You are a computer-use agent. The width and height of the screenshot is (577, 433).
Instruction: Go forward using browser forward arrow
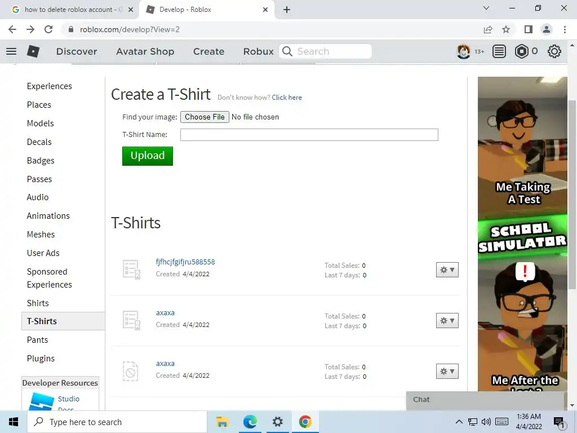click(x=30, y=29)
